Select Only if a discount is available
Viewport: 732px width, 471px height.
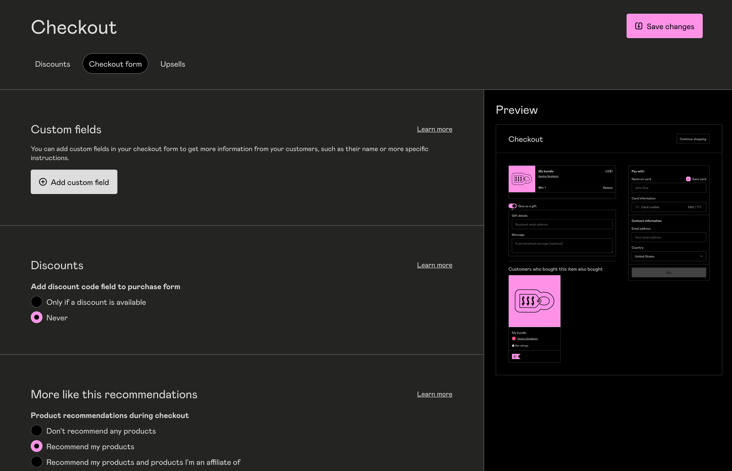coord(37,302)
